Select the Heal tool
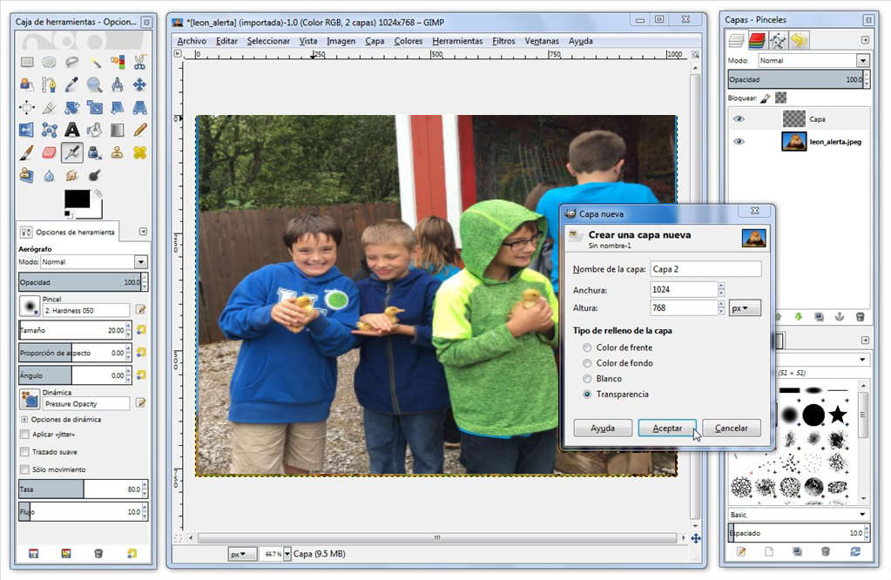This screenshot has width=891, height=580. [x=139, y=152]
